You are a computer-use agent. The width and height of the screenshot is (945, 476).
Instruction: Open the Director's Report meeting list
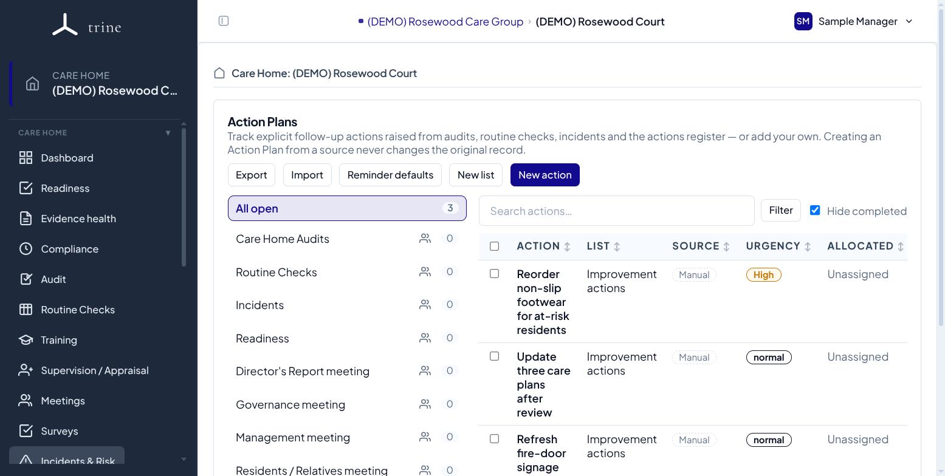pyautogui.click(x=347, y=371)
